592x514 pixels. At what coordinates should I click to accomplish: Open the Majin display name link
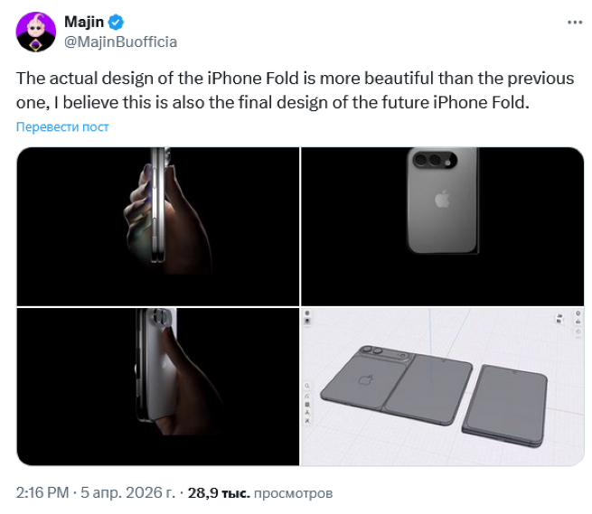coord(83,22)
